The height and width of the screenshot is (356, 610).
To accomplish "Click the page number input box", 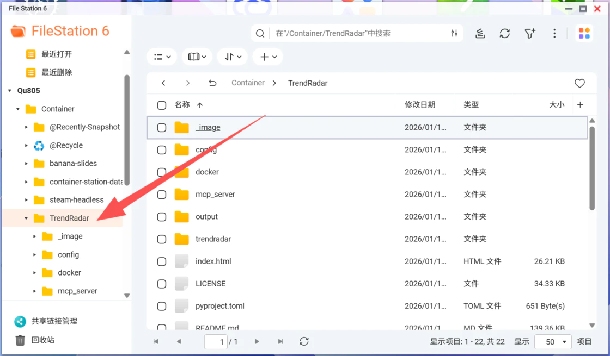I will [x=216, y=342].
